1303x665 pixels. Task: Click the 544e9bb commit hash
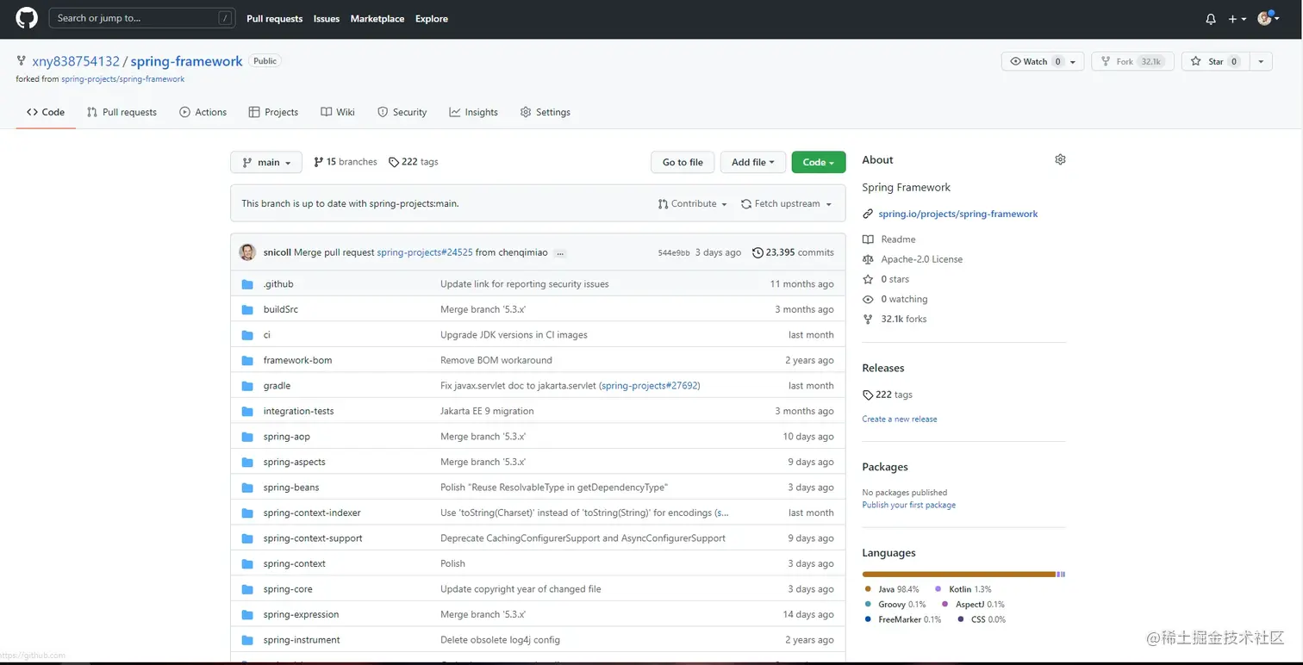(x=674, y=253)
